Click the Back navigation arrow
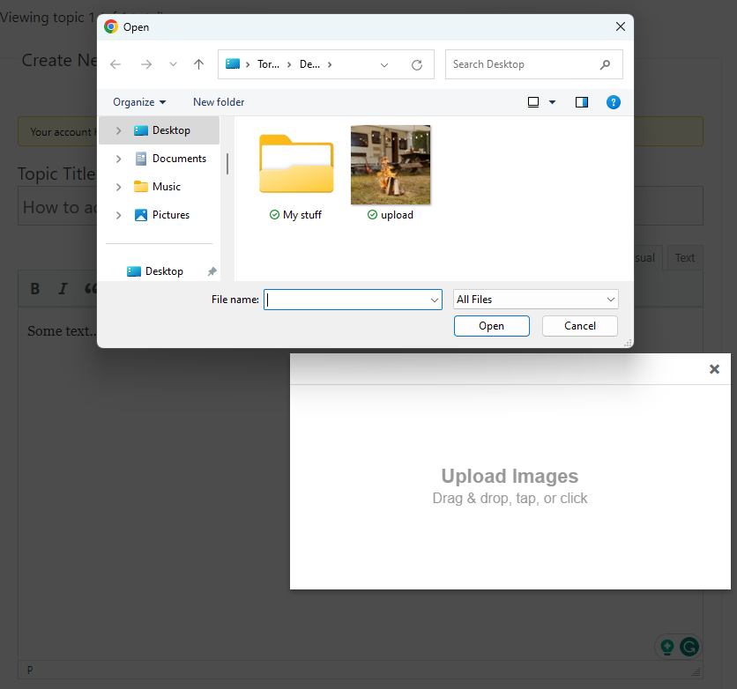The height and width of the screenshot is (689, 737). (x=115, y=64)
